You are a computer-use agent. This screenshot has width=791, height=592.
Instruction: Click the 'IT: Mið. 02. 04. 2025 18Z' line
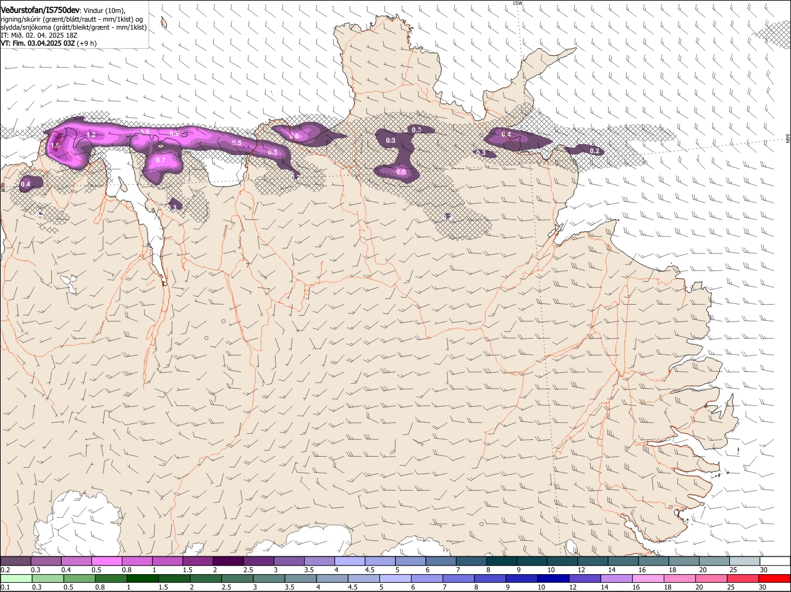[x=39, y=35]
